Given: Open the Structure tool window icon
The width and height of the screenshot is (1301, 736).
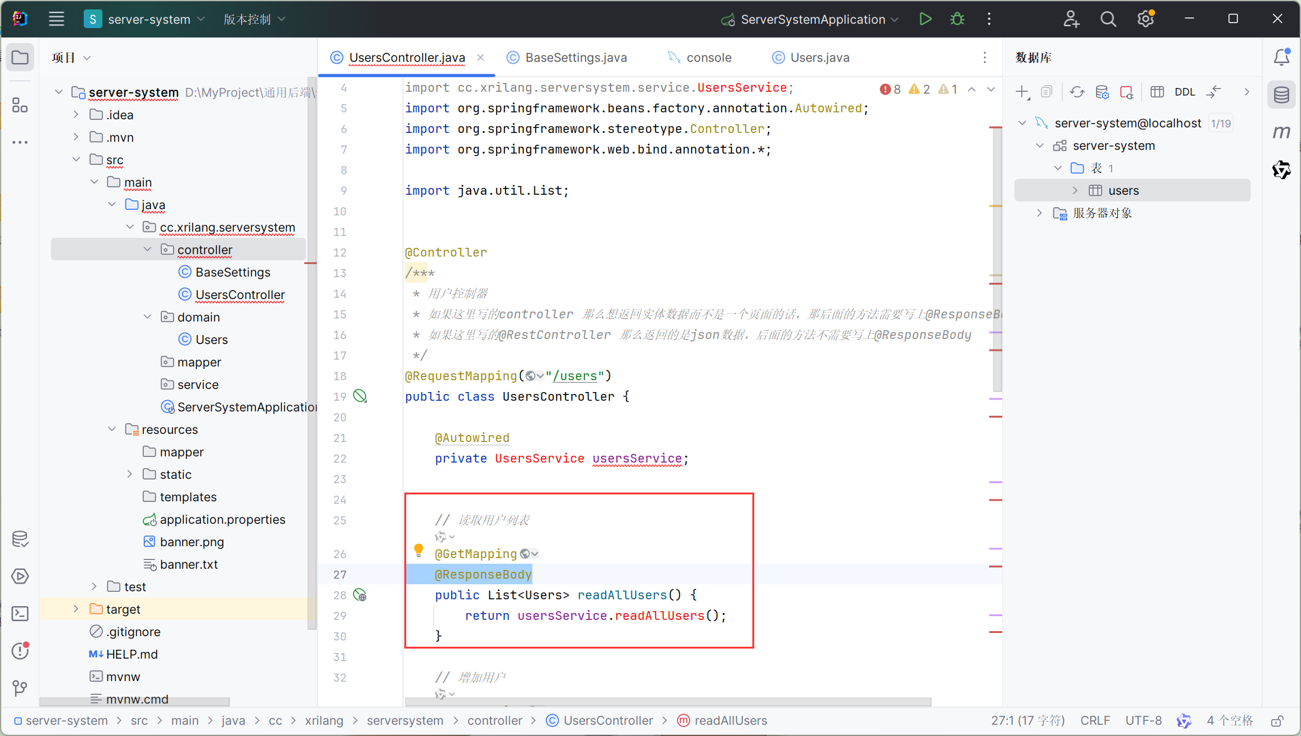Looking at the screenshot, I should [20, 105].
